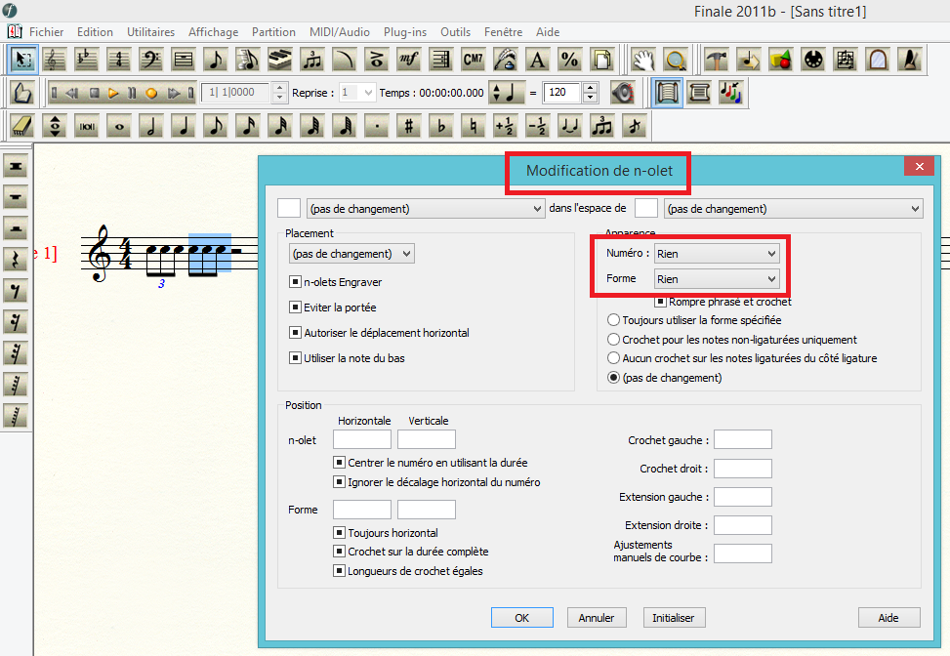This screenshot has width=950, height=656.
Task: Toggle the 'n-olets Engraver' checkbox
Action: (x=295, y=282)
